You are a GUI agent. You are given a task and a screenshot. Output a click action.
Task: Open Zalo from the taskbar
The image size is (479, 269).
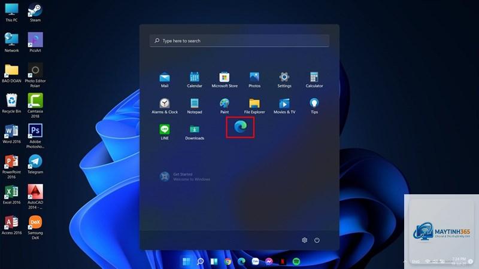click(x=255, y=261)
